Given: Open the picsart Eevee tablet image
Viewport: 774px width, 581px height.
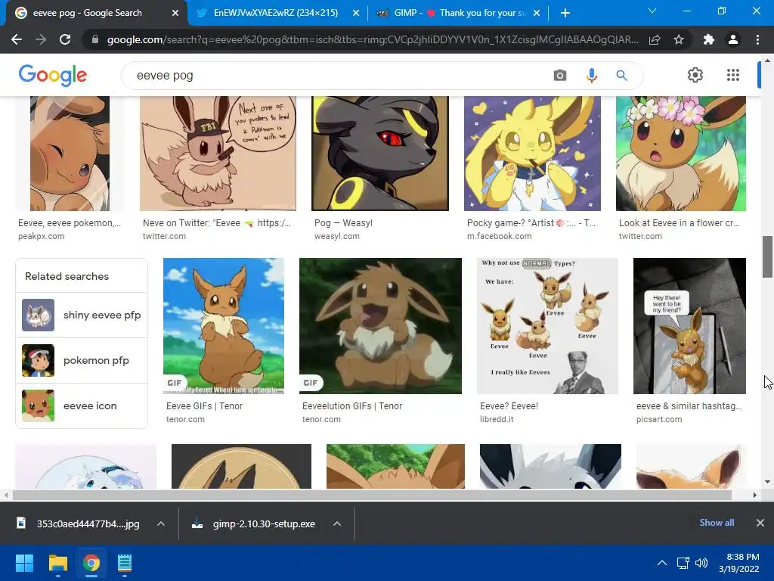Looking at the screenshot, I should tap(689, 326).
